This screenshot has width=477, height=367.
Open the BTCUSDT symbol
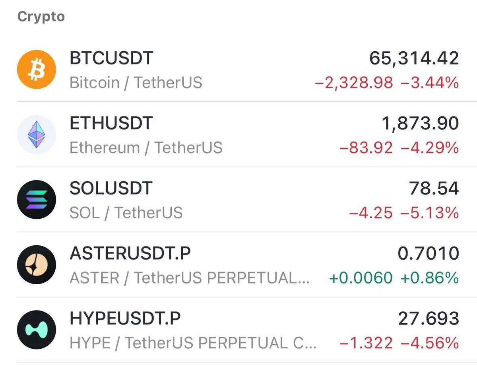click(111, 58)
